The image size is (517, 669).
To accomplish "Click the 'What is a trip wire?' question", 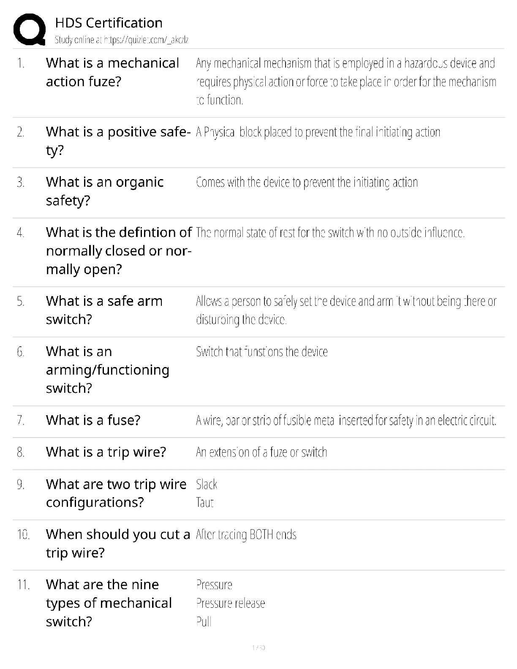I will [x=106, y=452].
